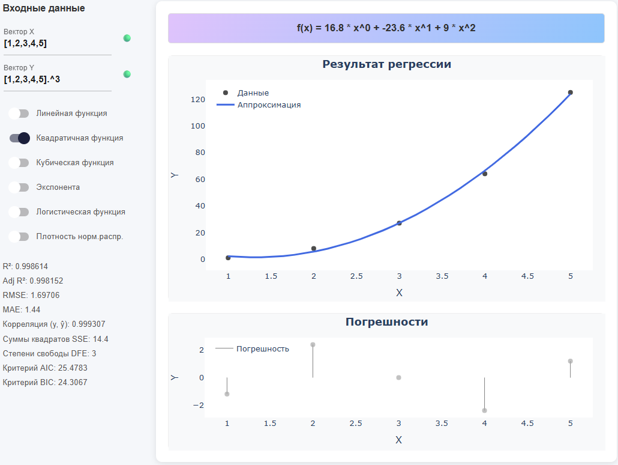Switch on the Логистическая функция toggle

[19, 211]
